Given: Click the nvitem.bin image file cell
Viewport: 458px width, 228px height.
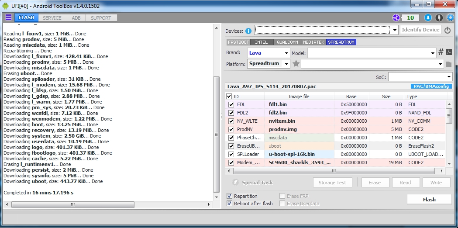Looking at the screenshot, I should coord(300,121).
